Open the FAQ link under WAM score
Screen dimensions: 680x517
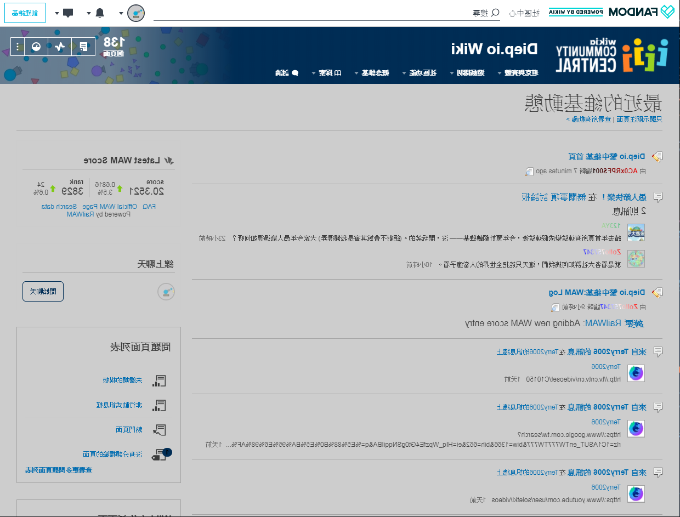pyautogui.click(x=149, y=207)
